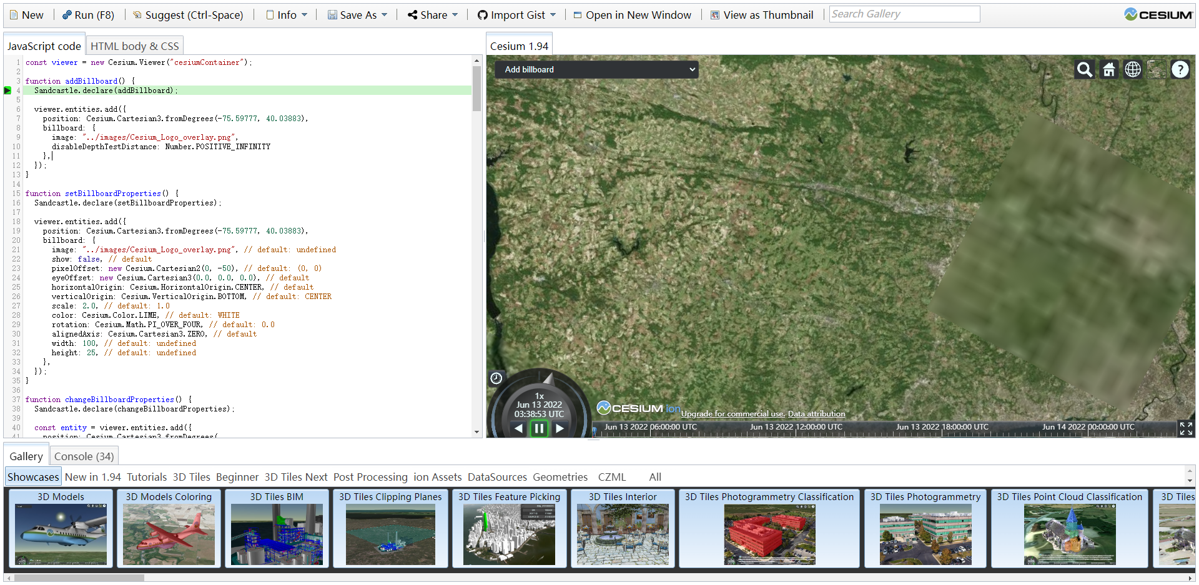The height and width of the screenshot is (585, 1199).
Task: Open the 3D Tiles Clipping Planes demo
Action: tap(390, 528)
